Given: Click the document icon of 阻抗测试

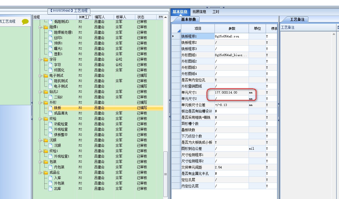Looking at the screenshot, I should 50,81.
